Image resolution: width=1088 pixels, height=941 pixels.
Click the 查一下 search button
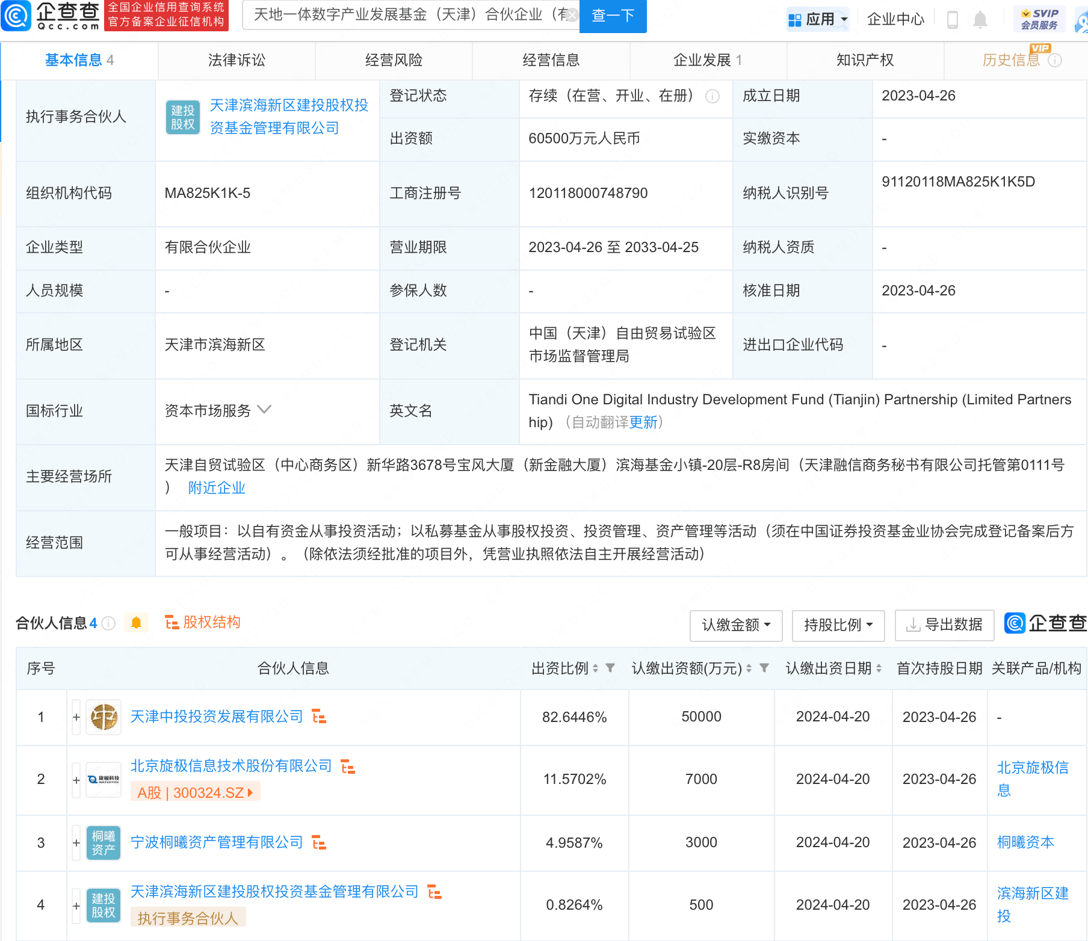click(613, 16)
